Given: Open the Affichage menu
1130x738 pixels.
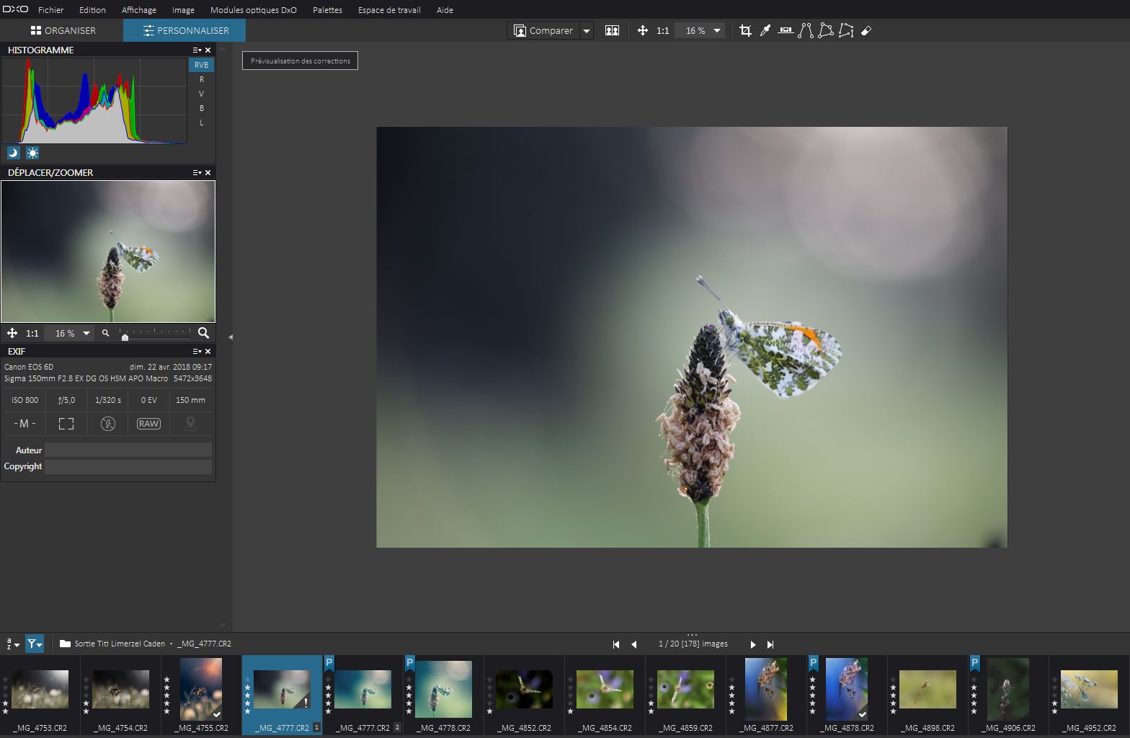Looking at the screenshot, I should [x=139, y=10].
